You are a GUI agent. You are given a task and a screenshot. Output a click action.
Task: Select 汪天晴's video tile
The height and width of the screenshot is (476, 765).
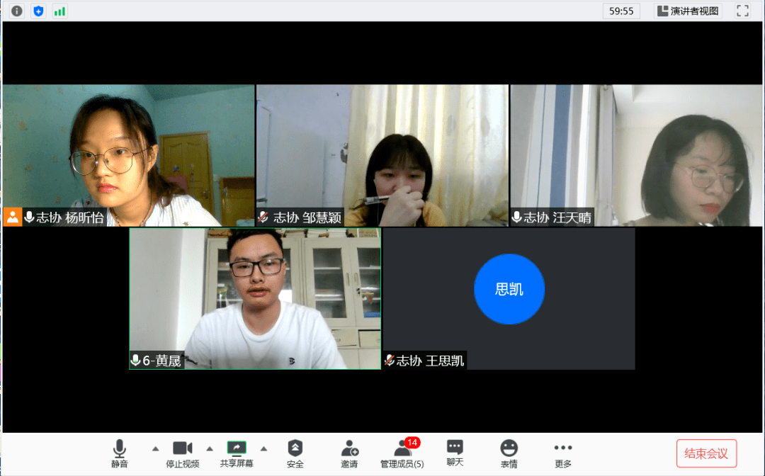(x=636, y=156)
